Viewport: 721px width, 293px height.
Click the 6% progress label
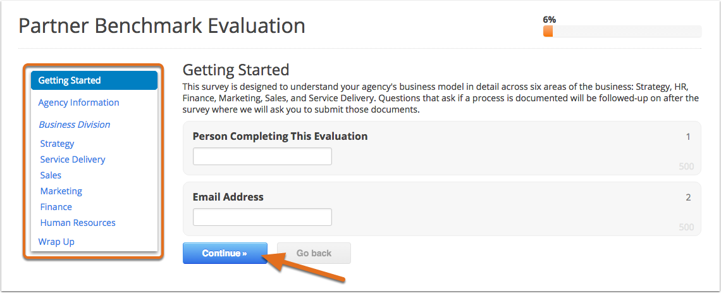[x=550, y=20]
